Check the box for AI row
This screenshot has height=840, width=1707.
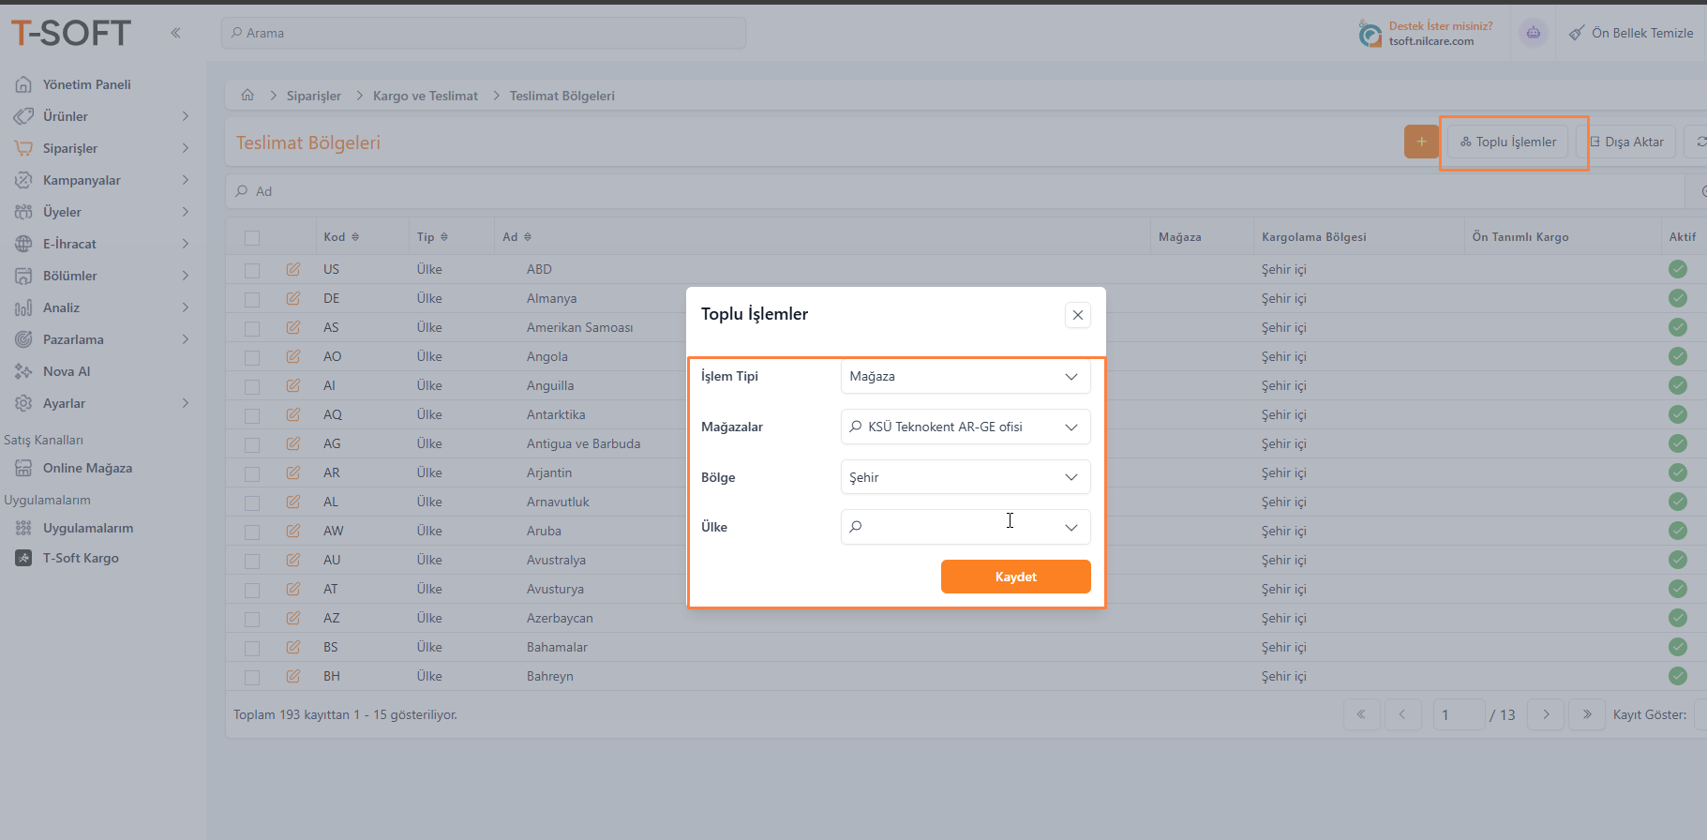[252, 386]
